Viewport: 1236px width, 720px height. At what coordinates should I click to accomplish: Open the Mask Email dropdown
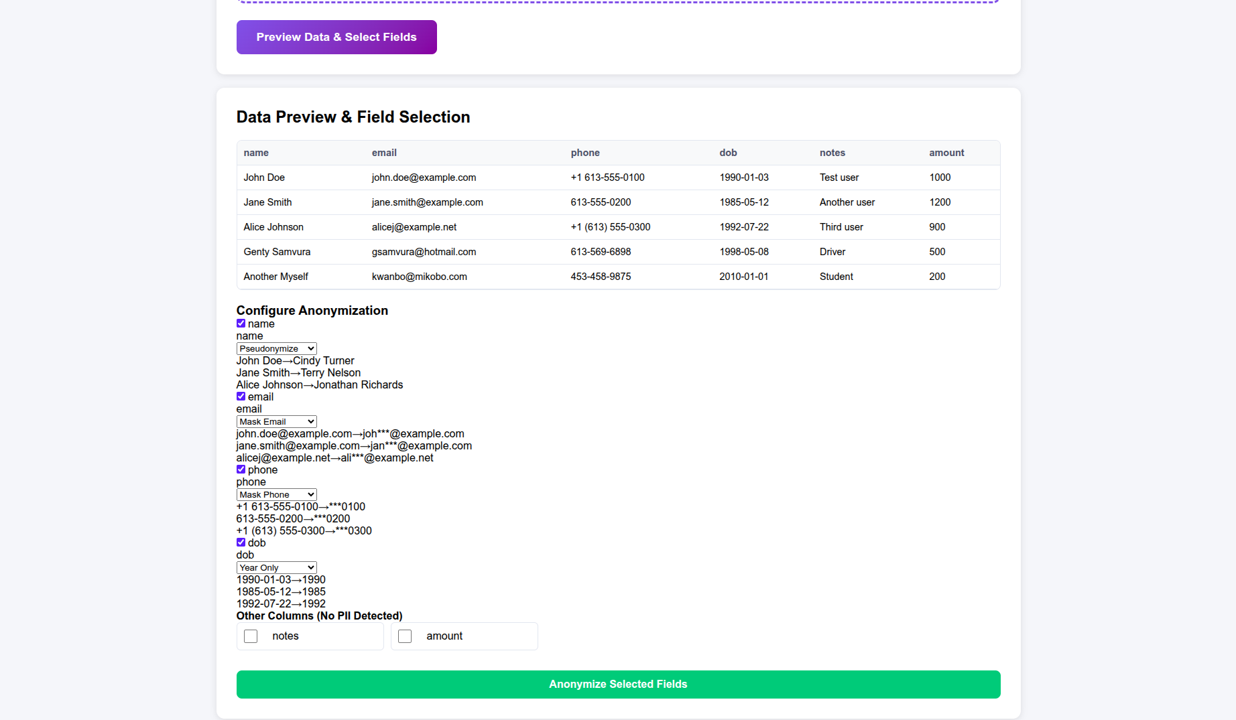pos(276,421)
